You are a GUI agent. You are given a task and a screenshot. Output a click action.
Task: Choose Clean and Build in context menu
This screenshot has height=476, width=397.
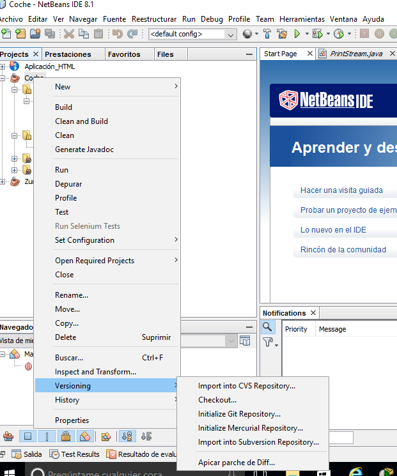point(81,121)
